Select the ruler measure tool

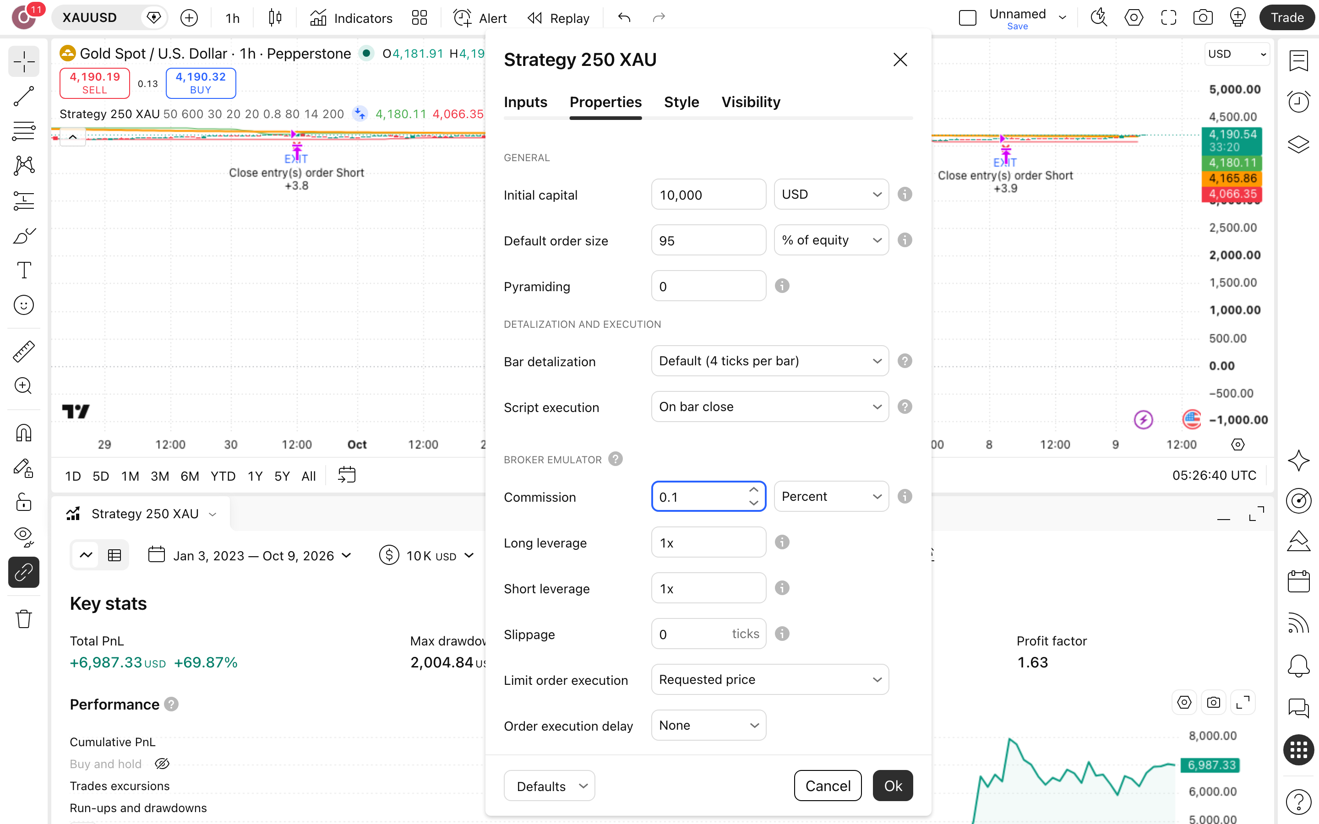click(x=23, y=352)
